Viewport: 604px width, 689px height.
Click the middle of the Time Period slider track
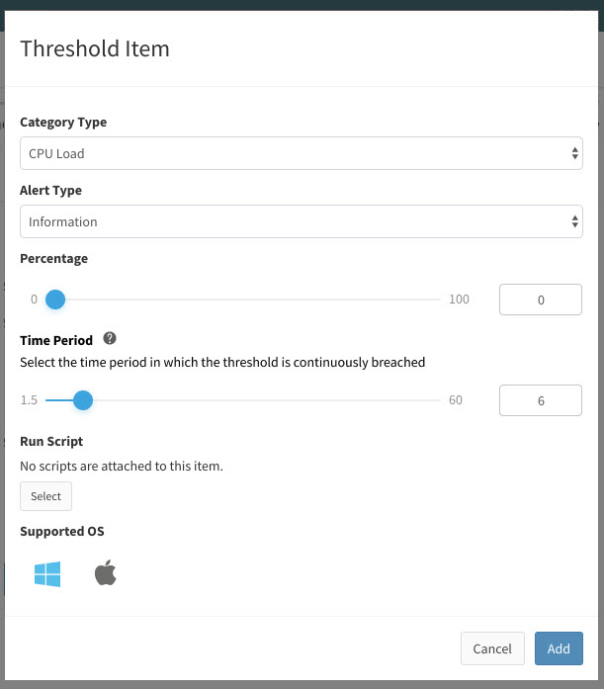(243, 400)
